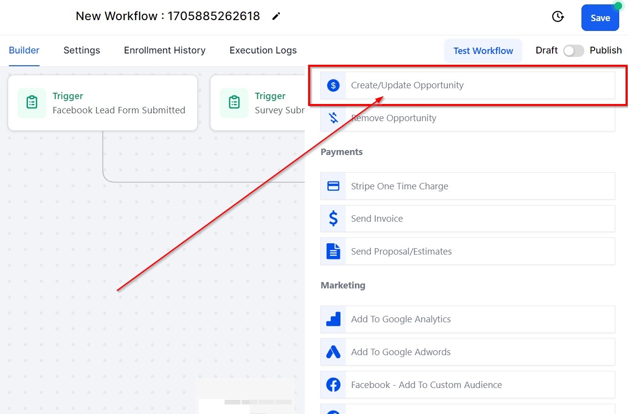628x414 pixels.
Task: Click the Google Analytics bar chart icon
Action: (x=333, y=319)
